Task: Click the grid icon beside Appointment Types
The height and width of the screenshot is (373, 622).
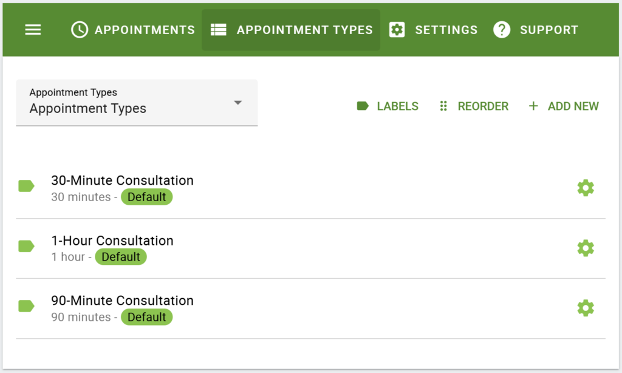Action: tap(219, 29)
